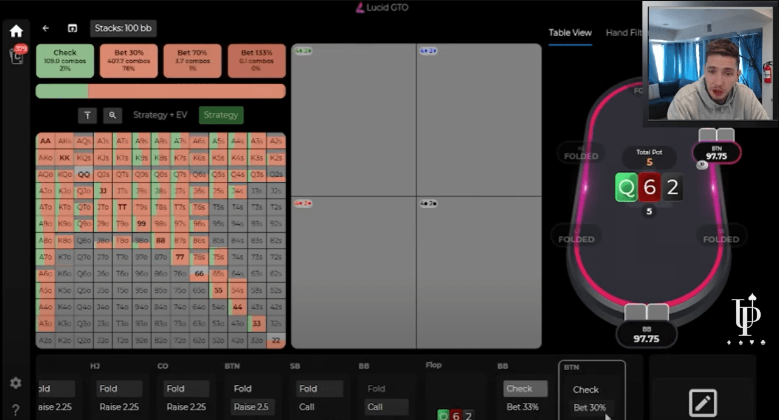Click the text size T icon
This screenshot has width=779, height=420.
click(87, 115)
